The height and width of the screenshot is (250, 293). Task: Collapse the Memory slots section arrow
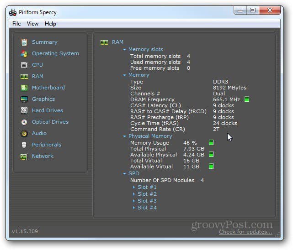[125, 50]
